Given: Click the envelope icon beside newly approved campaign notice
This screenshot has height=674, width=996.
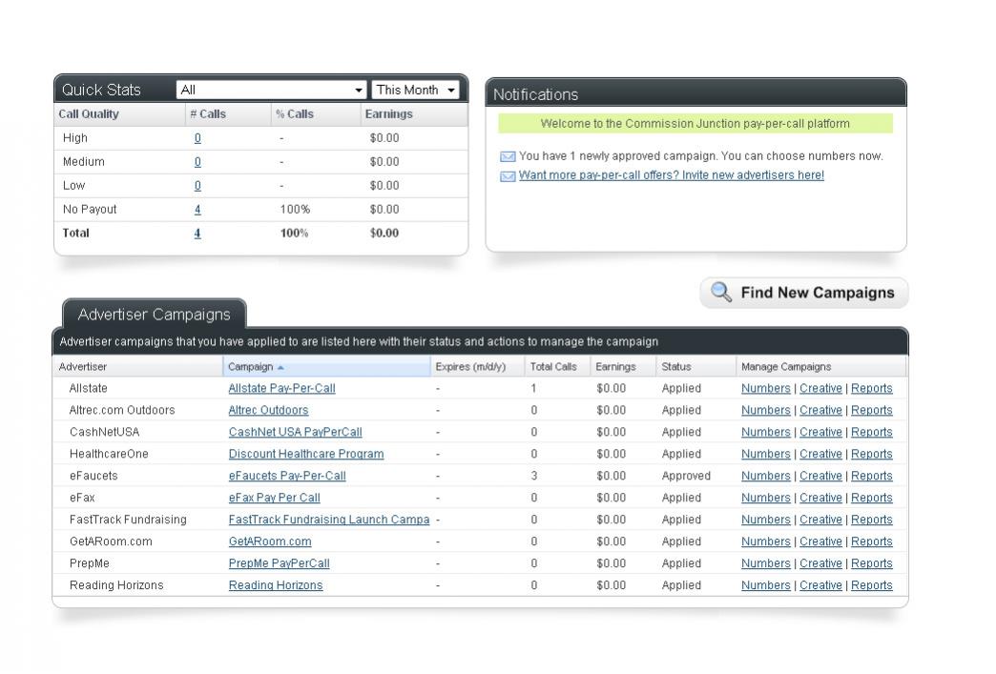Looking at the screenshot, I should coord(508,156).
